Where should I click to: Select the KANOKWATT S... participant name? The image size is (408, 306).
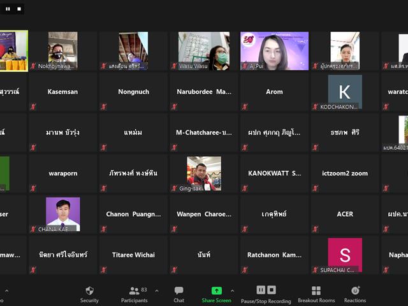pos(274,173)
